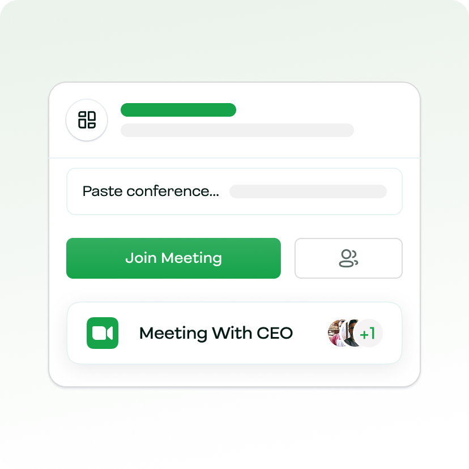This screenshot has width=469, height=469.
Task: Open the Meeting With CEO card
Action: coord(234,333)
